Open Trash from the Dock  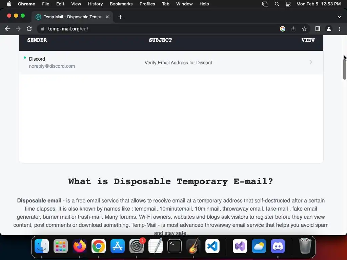(305, 246)
